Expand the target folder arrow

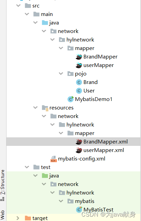(18, 218)
